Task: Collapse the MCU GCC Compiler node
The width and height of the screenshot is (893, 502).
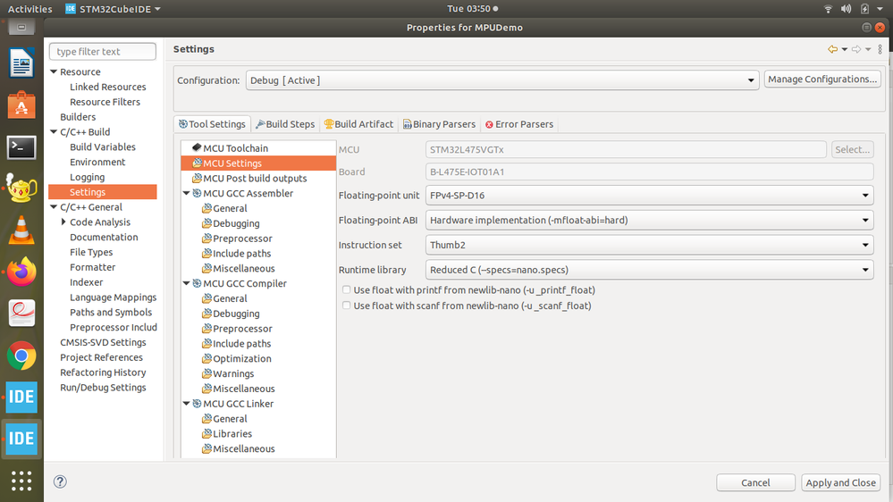Action: pyautogui.click(x=186, y=283)
